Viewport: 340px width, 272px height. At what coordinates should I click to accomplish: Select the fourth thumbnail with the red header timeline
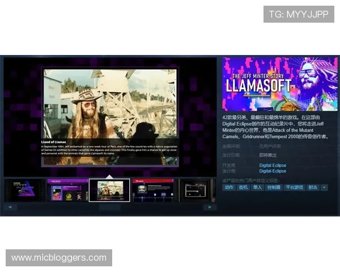(x=153, y=190)
